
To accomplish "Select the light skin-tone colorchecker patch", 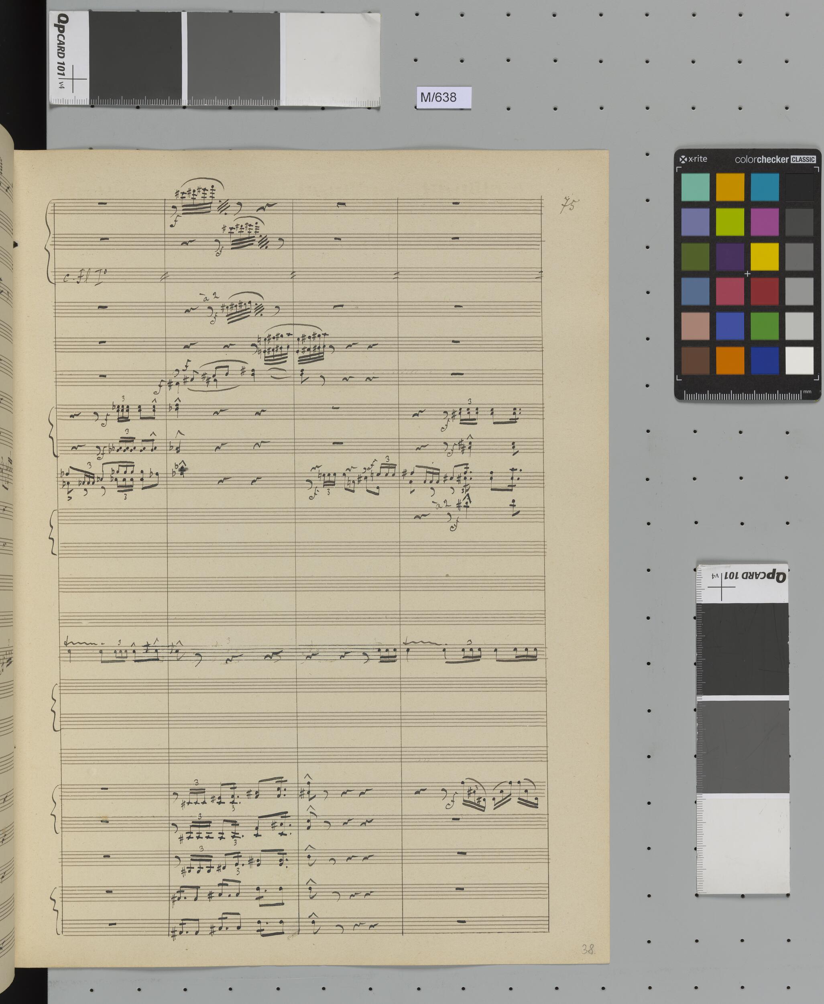I will pos(695,326).
